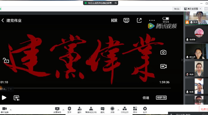Go back from 建党伟业 video

3,20
